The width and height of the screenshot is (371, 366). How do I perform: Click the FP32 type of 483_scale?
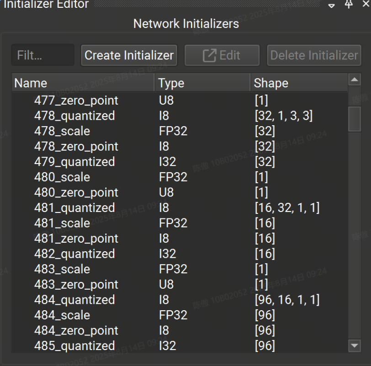click(173, 269)
